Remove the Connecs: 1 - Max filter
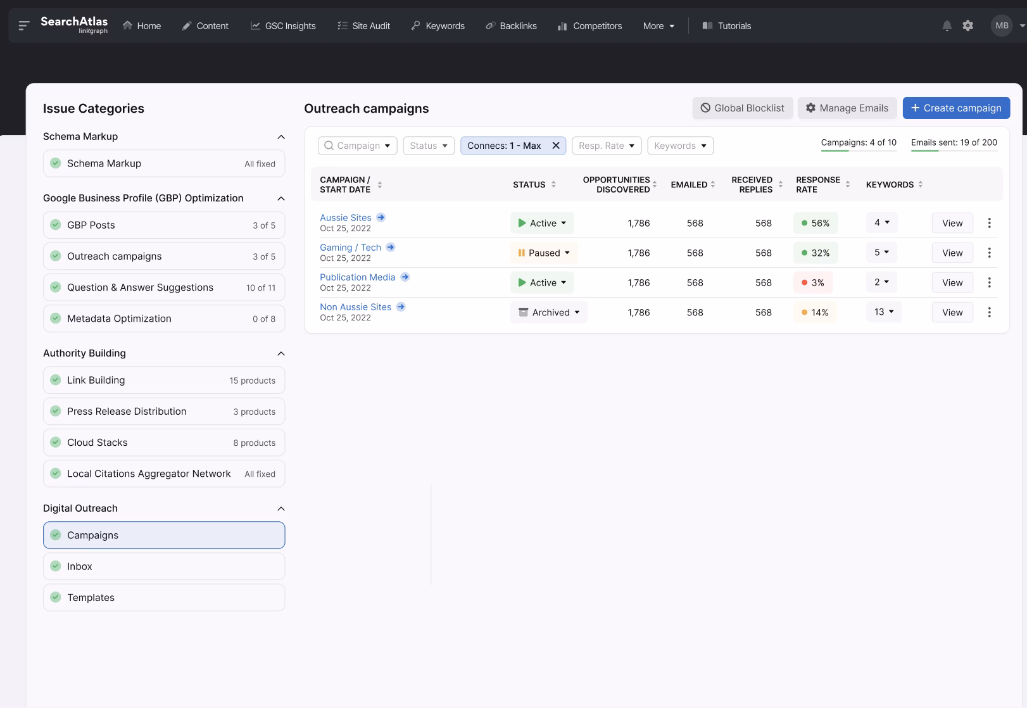The width and height of the screenshot is (1027, 708). pos(556,146)
